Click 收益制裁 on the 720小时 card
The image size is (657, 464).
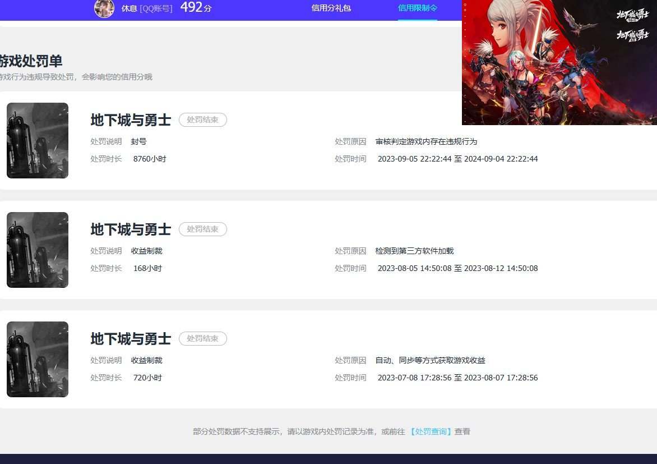147,361
